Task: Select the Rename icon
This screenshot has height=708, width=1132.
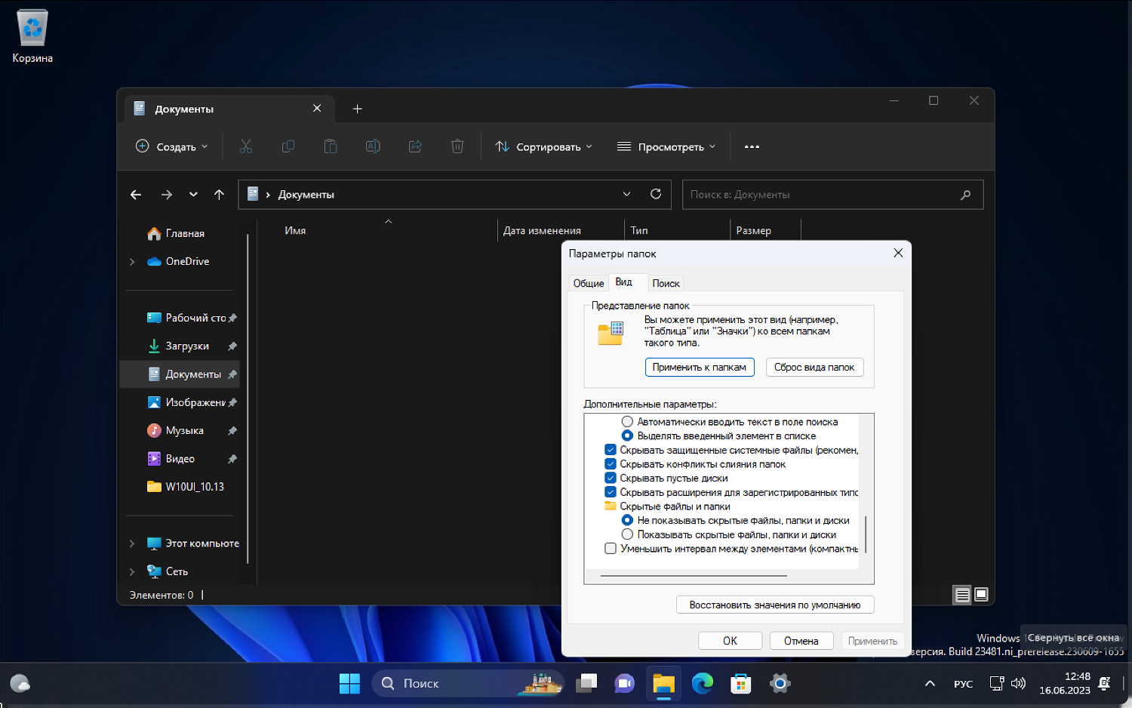Action: (373, 146)
